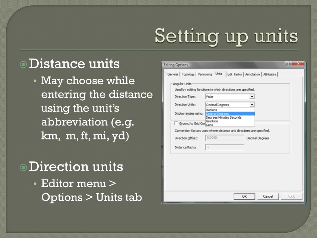Click the Direction Units dropdown arrow
Viewport: 317px width, 238px height.
click(x=252, y=105)
